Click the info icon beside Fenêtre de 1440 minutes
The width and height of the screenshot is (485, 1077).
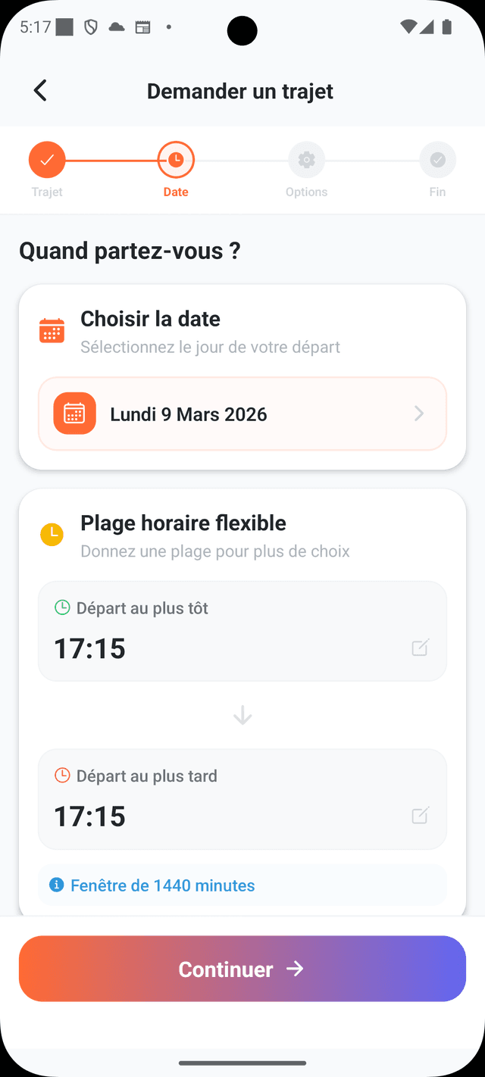pyautogui.click(x=57, y=885)
